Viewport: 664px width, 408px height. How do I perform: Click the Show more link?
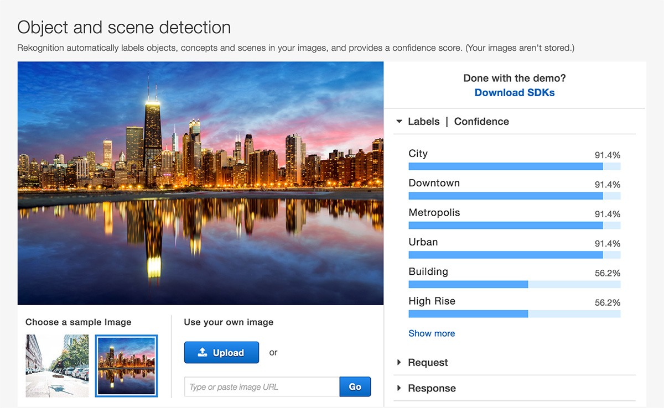click(x=431, y=333)
